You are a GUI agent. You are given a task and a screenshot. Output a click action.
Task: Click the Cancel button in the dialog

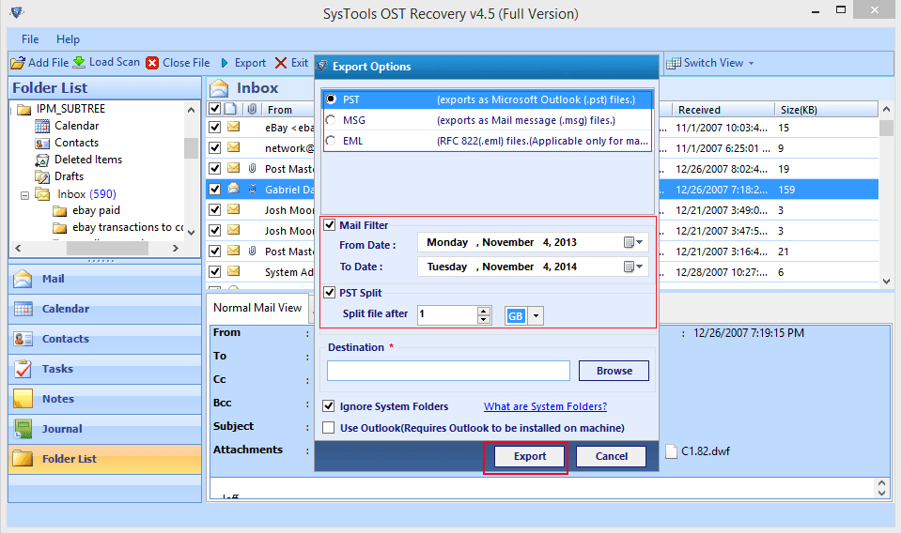tap(611, 456)
